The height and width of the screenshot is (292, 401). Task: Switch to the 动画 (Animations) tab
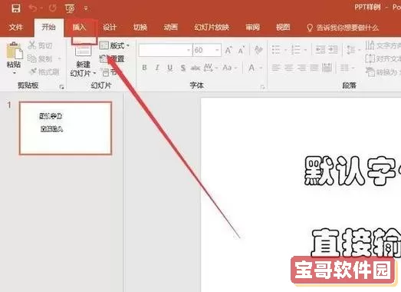tap(170, 27)
